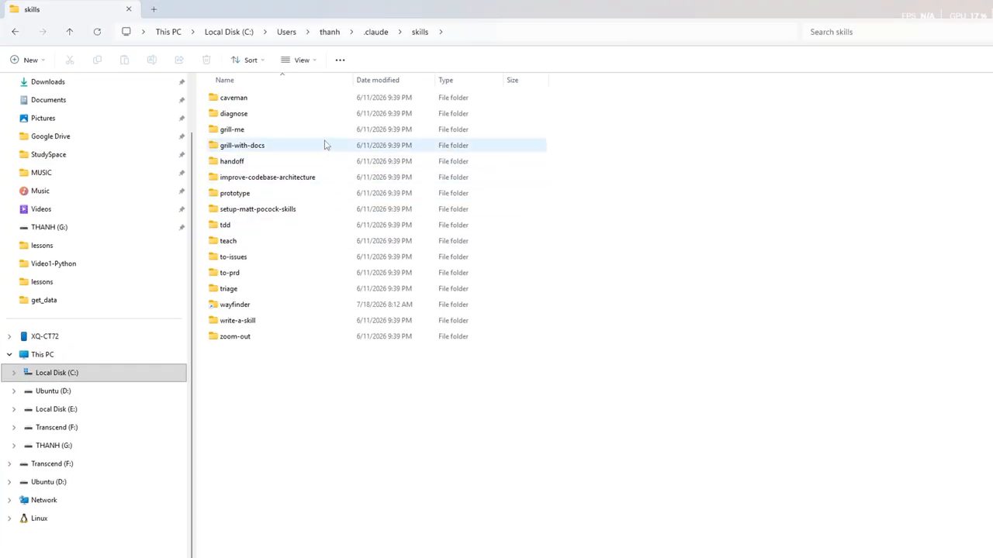Go back to previous folder
Screen dimensions: 993x558
[x=16, y=32]
